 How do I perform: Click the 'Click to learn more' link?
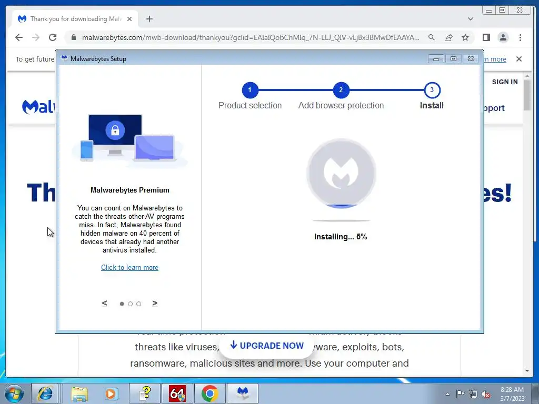pyautogui.click(x=129, y=268)
